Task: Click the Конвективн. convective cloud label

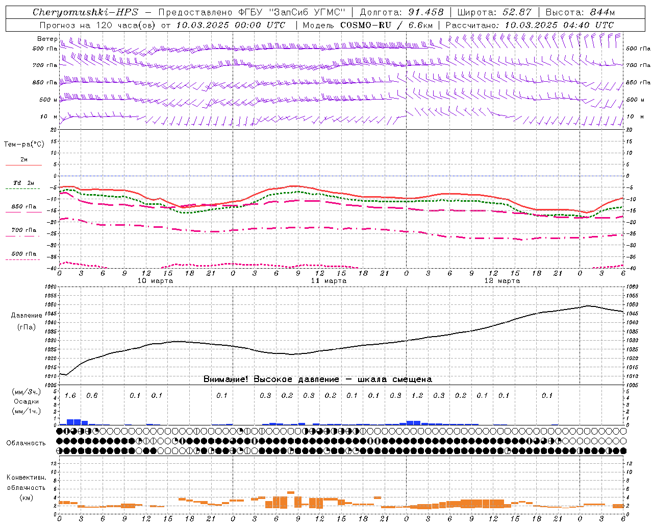Action: pos(27,478)
